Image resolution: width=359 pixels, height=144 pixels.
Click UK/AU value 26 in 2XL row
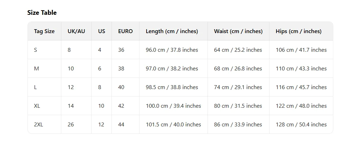pos(71,125)
